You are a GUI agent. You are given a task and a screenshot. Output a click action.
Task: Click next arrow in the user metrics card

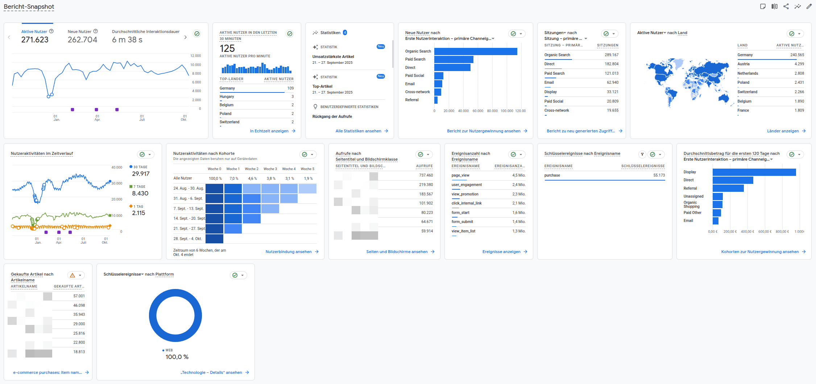point(186,37)
